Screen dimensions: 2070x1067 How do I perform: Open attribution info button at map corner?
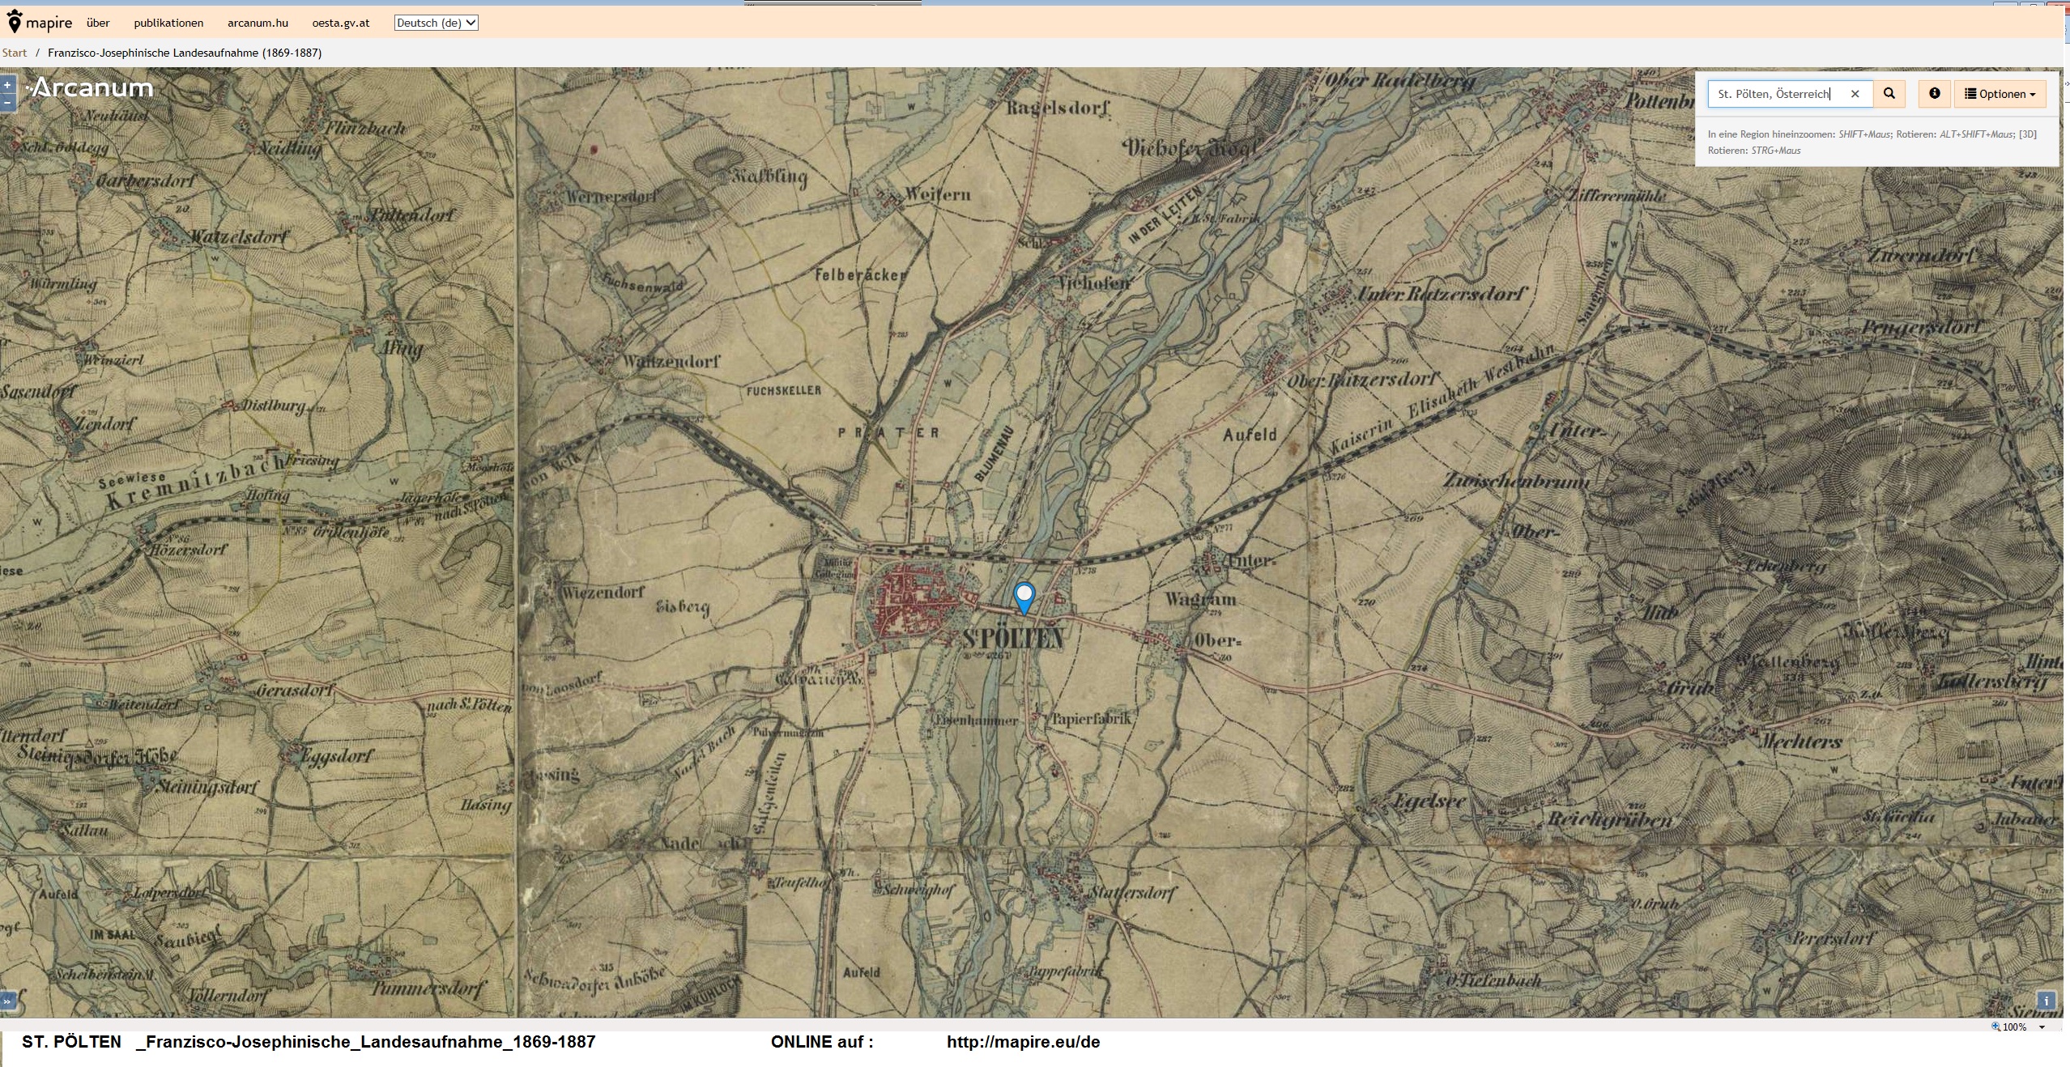[2047, 1001]
